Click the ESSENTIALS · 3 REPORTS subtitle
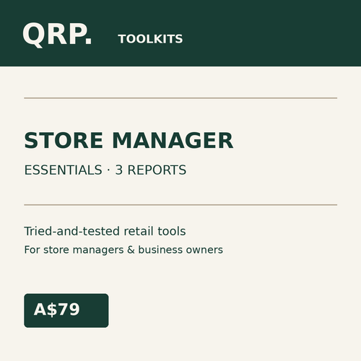Viewport: 361px width, 361px height. (x=105, y=170)
